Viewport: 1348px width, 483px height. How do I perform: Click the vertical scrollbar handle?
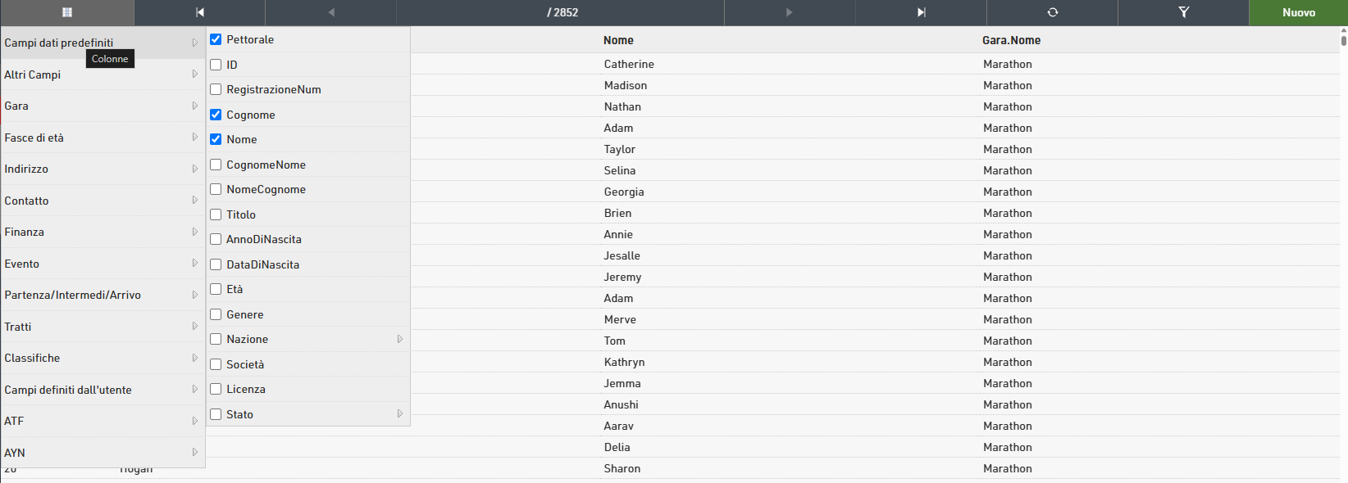coord(1343,37)
